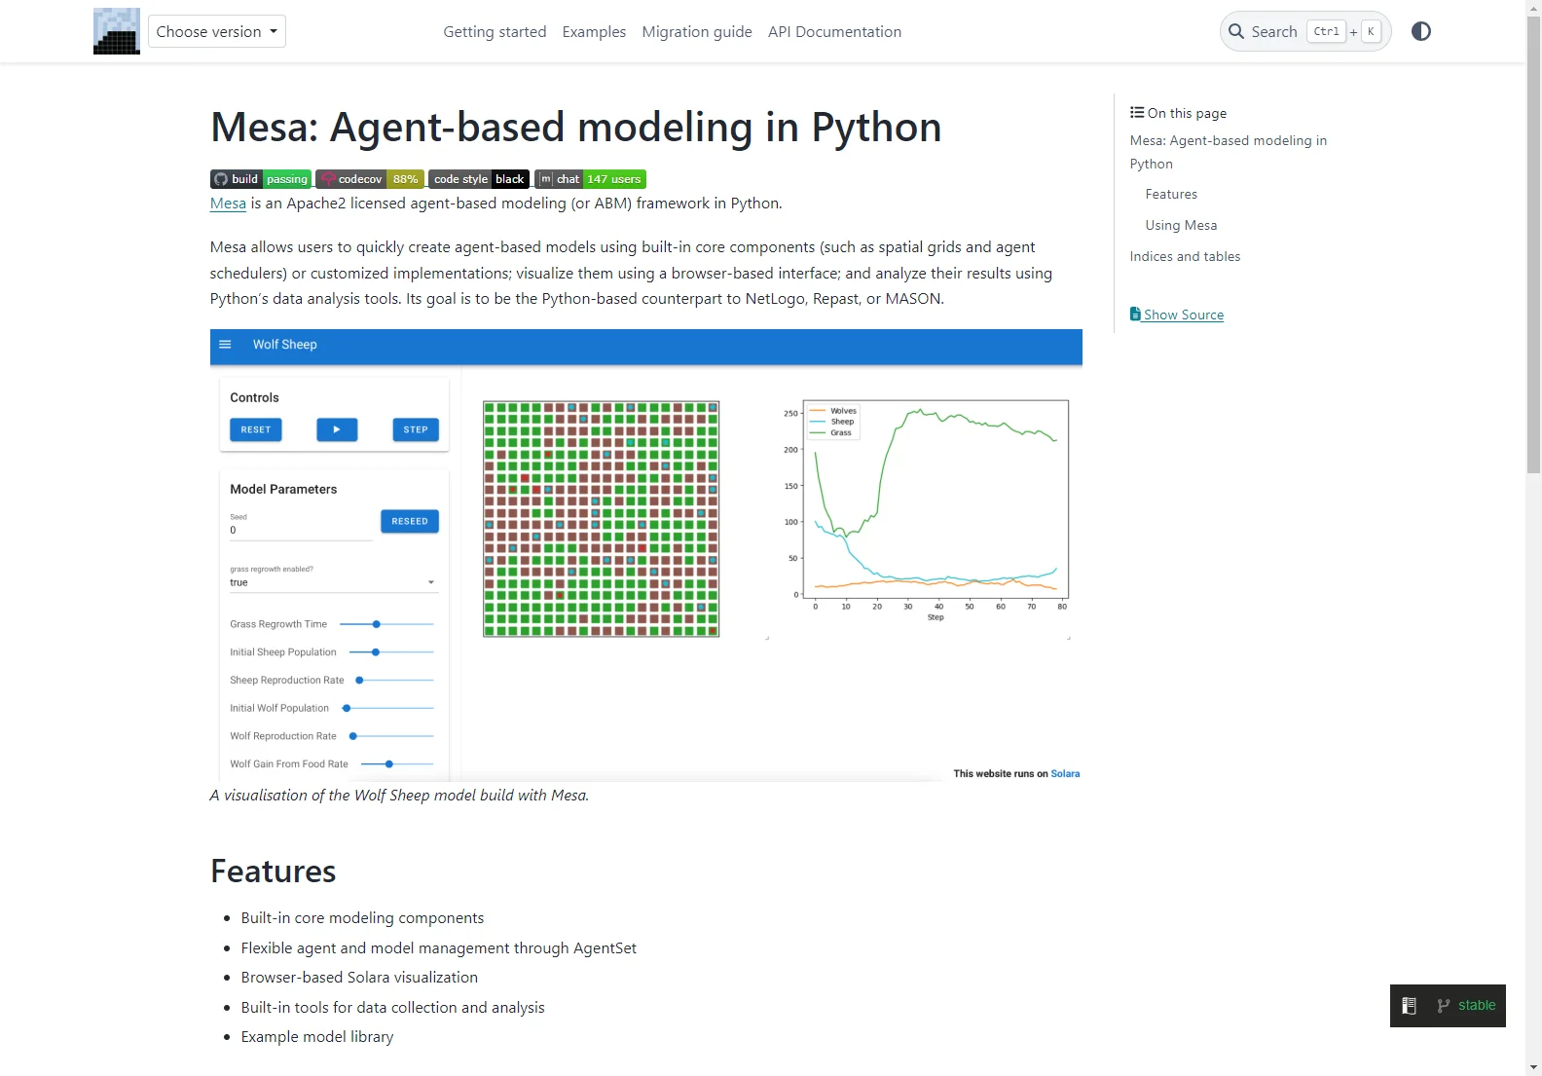Screen dimensions: 1542x1076
Task: Follow the Mesa link in the intro
Action: point(228,204)
